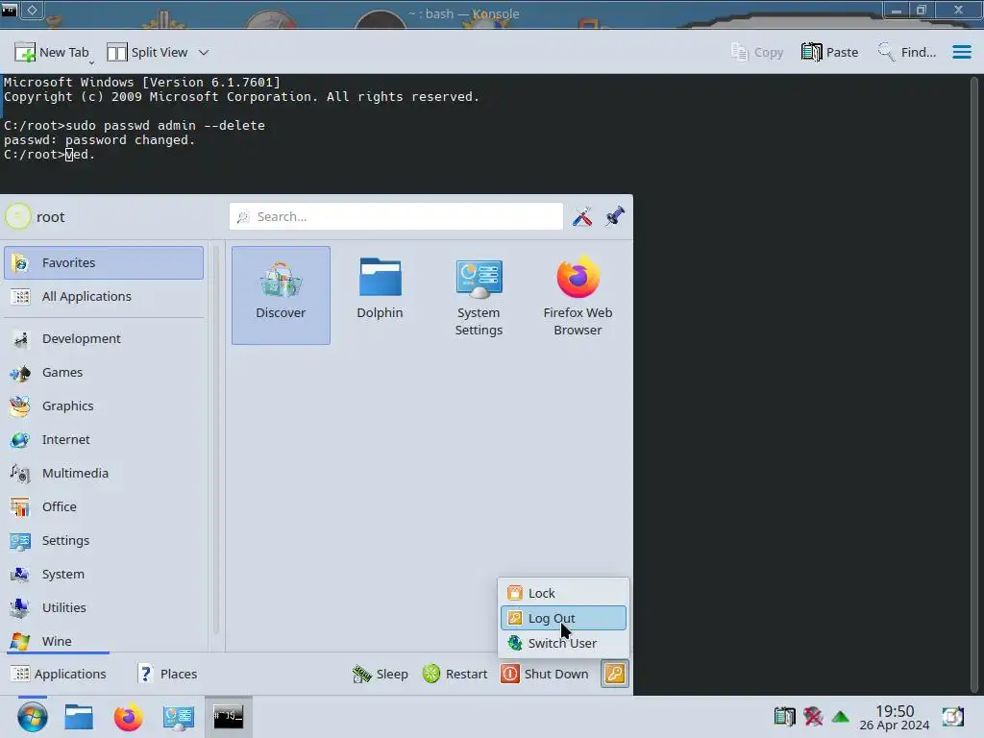Click the Restart button
This screenshot has width=984, height=738.
pyautogui.click(x=455, y=674)
